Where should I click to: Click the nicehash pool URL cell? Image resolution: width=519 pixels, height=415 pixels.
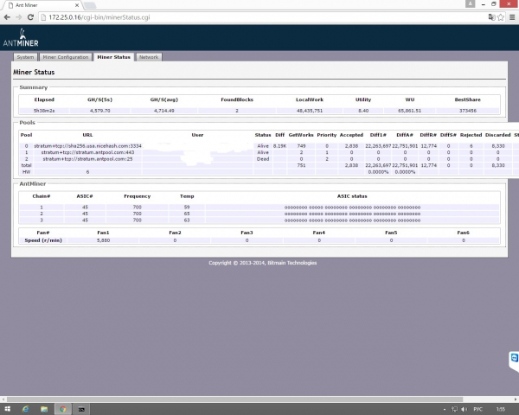click(87, 145)
